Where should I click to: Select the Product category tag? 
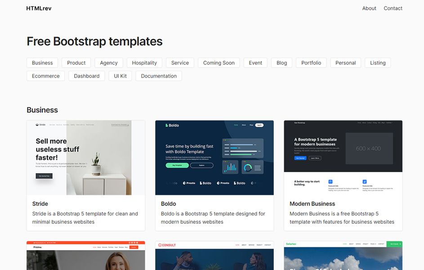click(x=76, y=63)
